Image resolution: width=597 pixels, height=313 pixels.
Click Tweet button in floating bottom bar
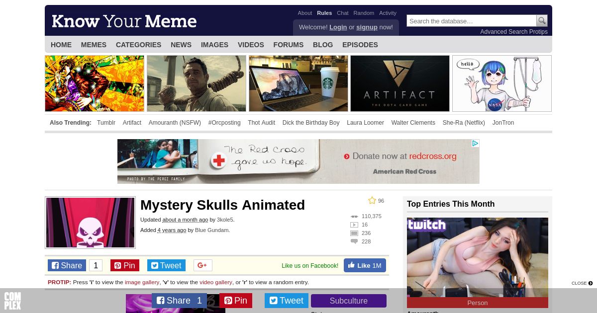point(287,301)
